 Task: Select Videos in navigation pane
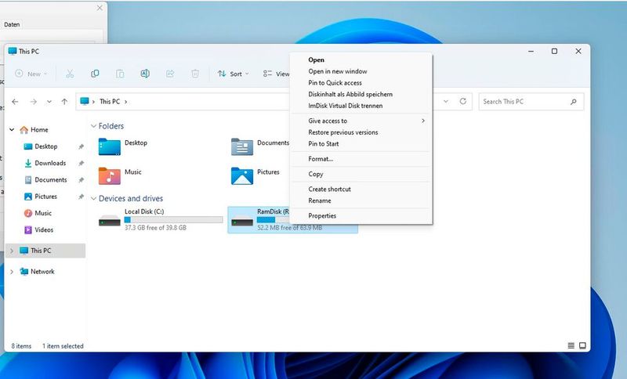click(x=44, y=230)
